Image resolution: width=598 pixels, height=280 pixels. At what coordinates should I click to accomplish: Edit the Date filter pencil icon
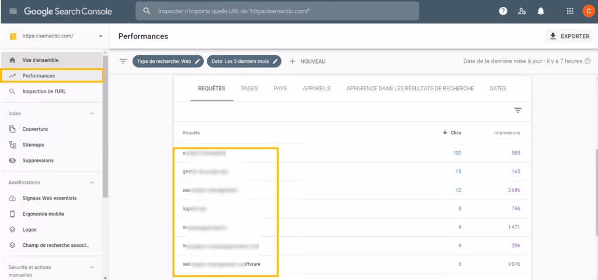point(275,61)
